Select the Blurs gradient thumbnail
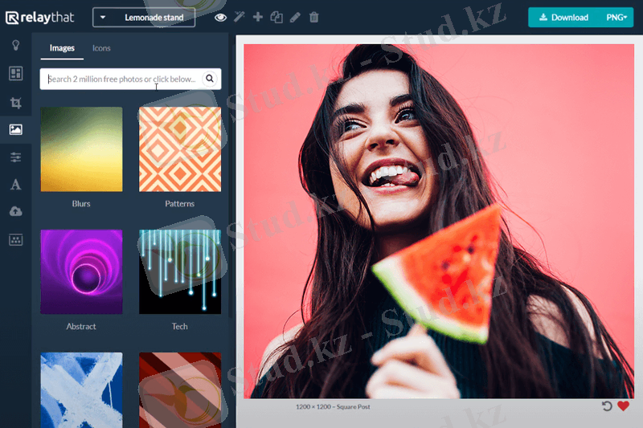This screenshot has width=643, height=428. click(x=81, y=149)
